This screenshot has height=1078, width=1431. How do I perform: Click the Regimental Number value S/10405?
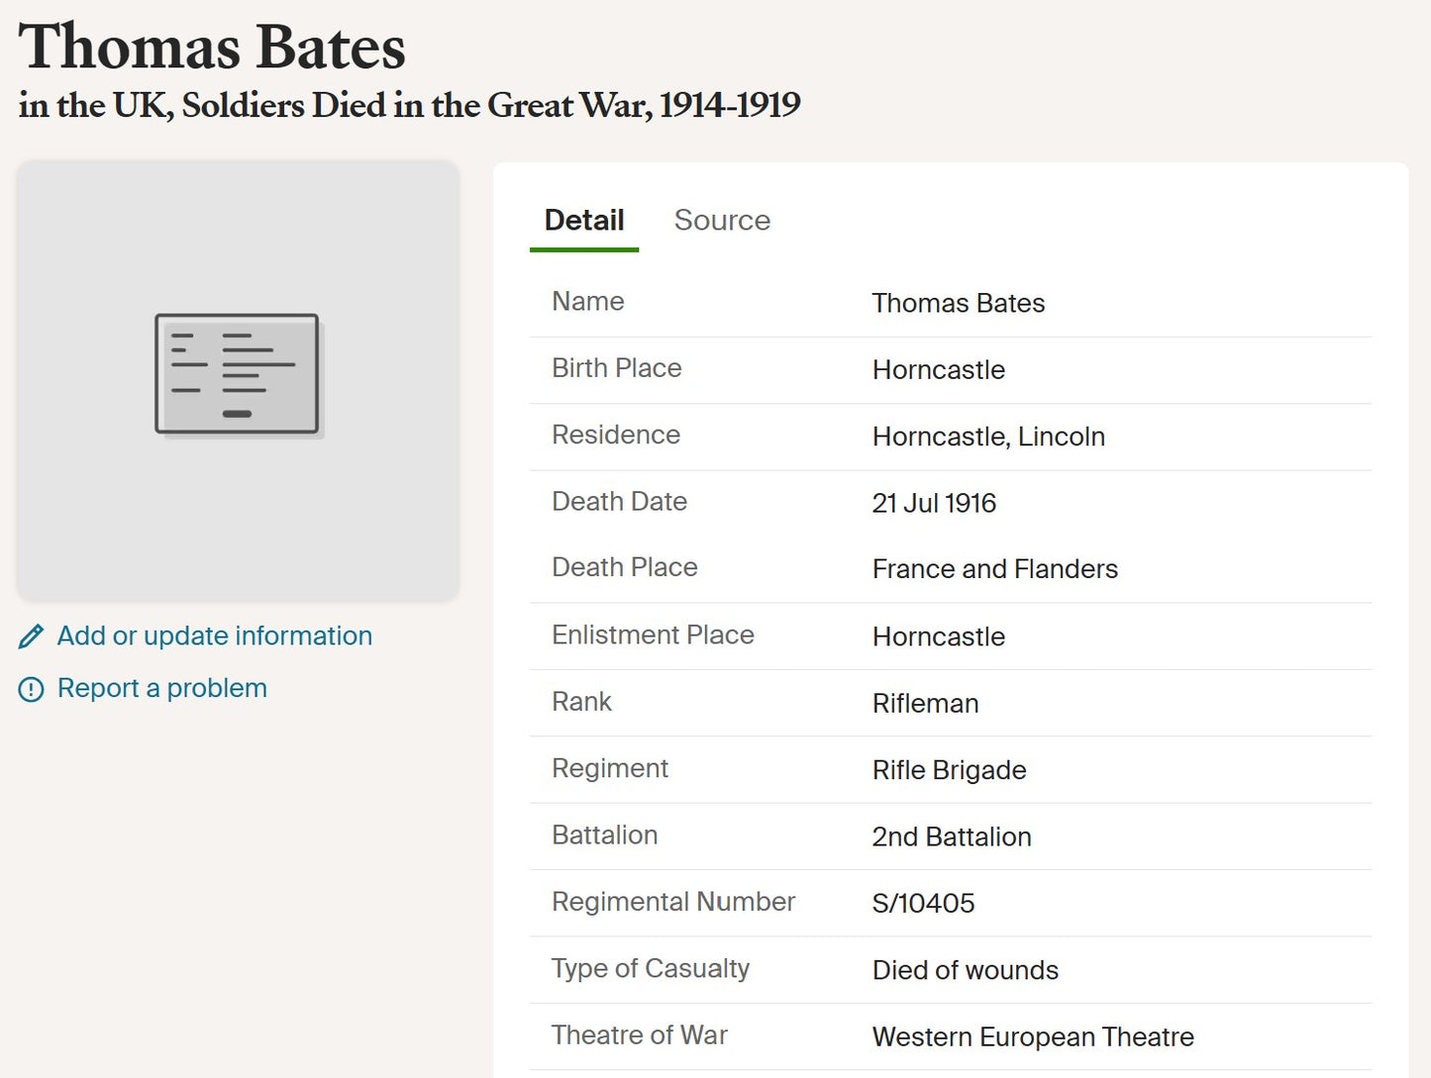(x=924, y=903)
